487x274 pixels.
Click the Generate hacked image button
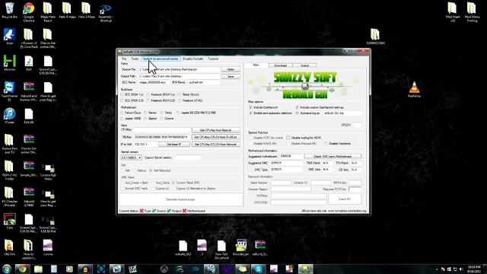click(181, 199)
